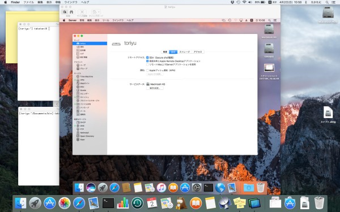This screenshot has width=340, height=212.
Task: Toggle the scaling button in Screen Sharing toolbar
Action: (x=82, y=12)
